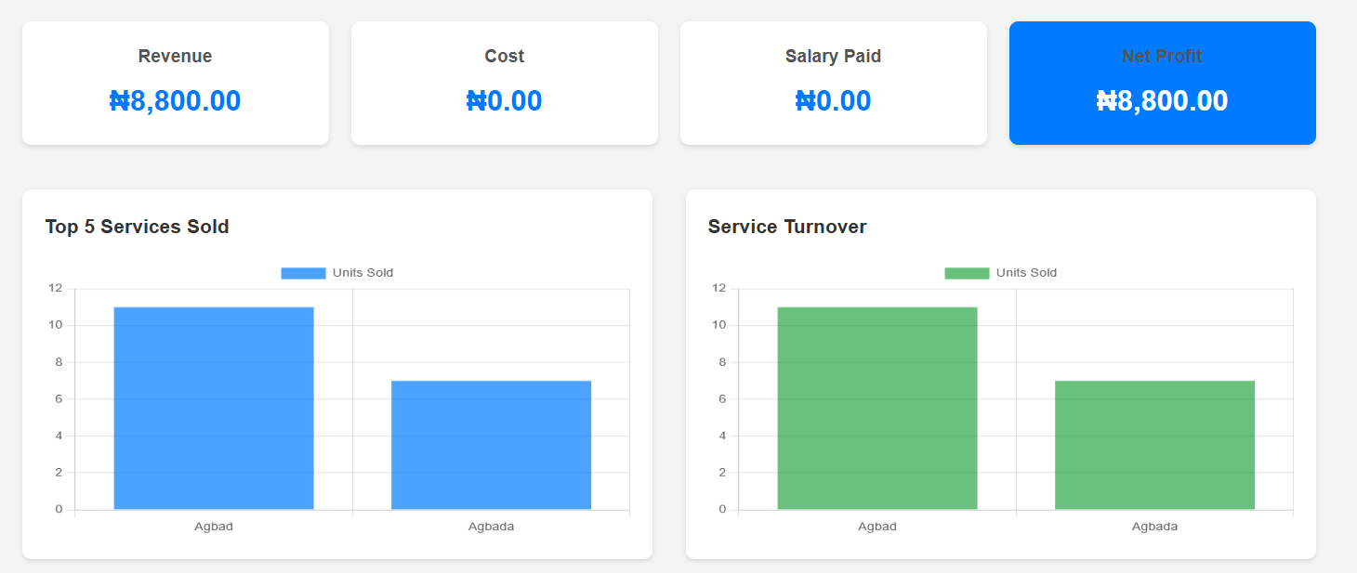1357x573 pixels.
Task: Click the Agbad bar in Top 5 Services chart
Action: pyautogui.click(x=214, y=409)
